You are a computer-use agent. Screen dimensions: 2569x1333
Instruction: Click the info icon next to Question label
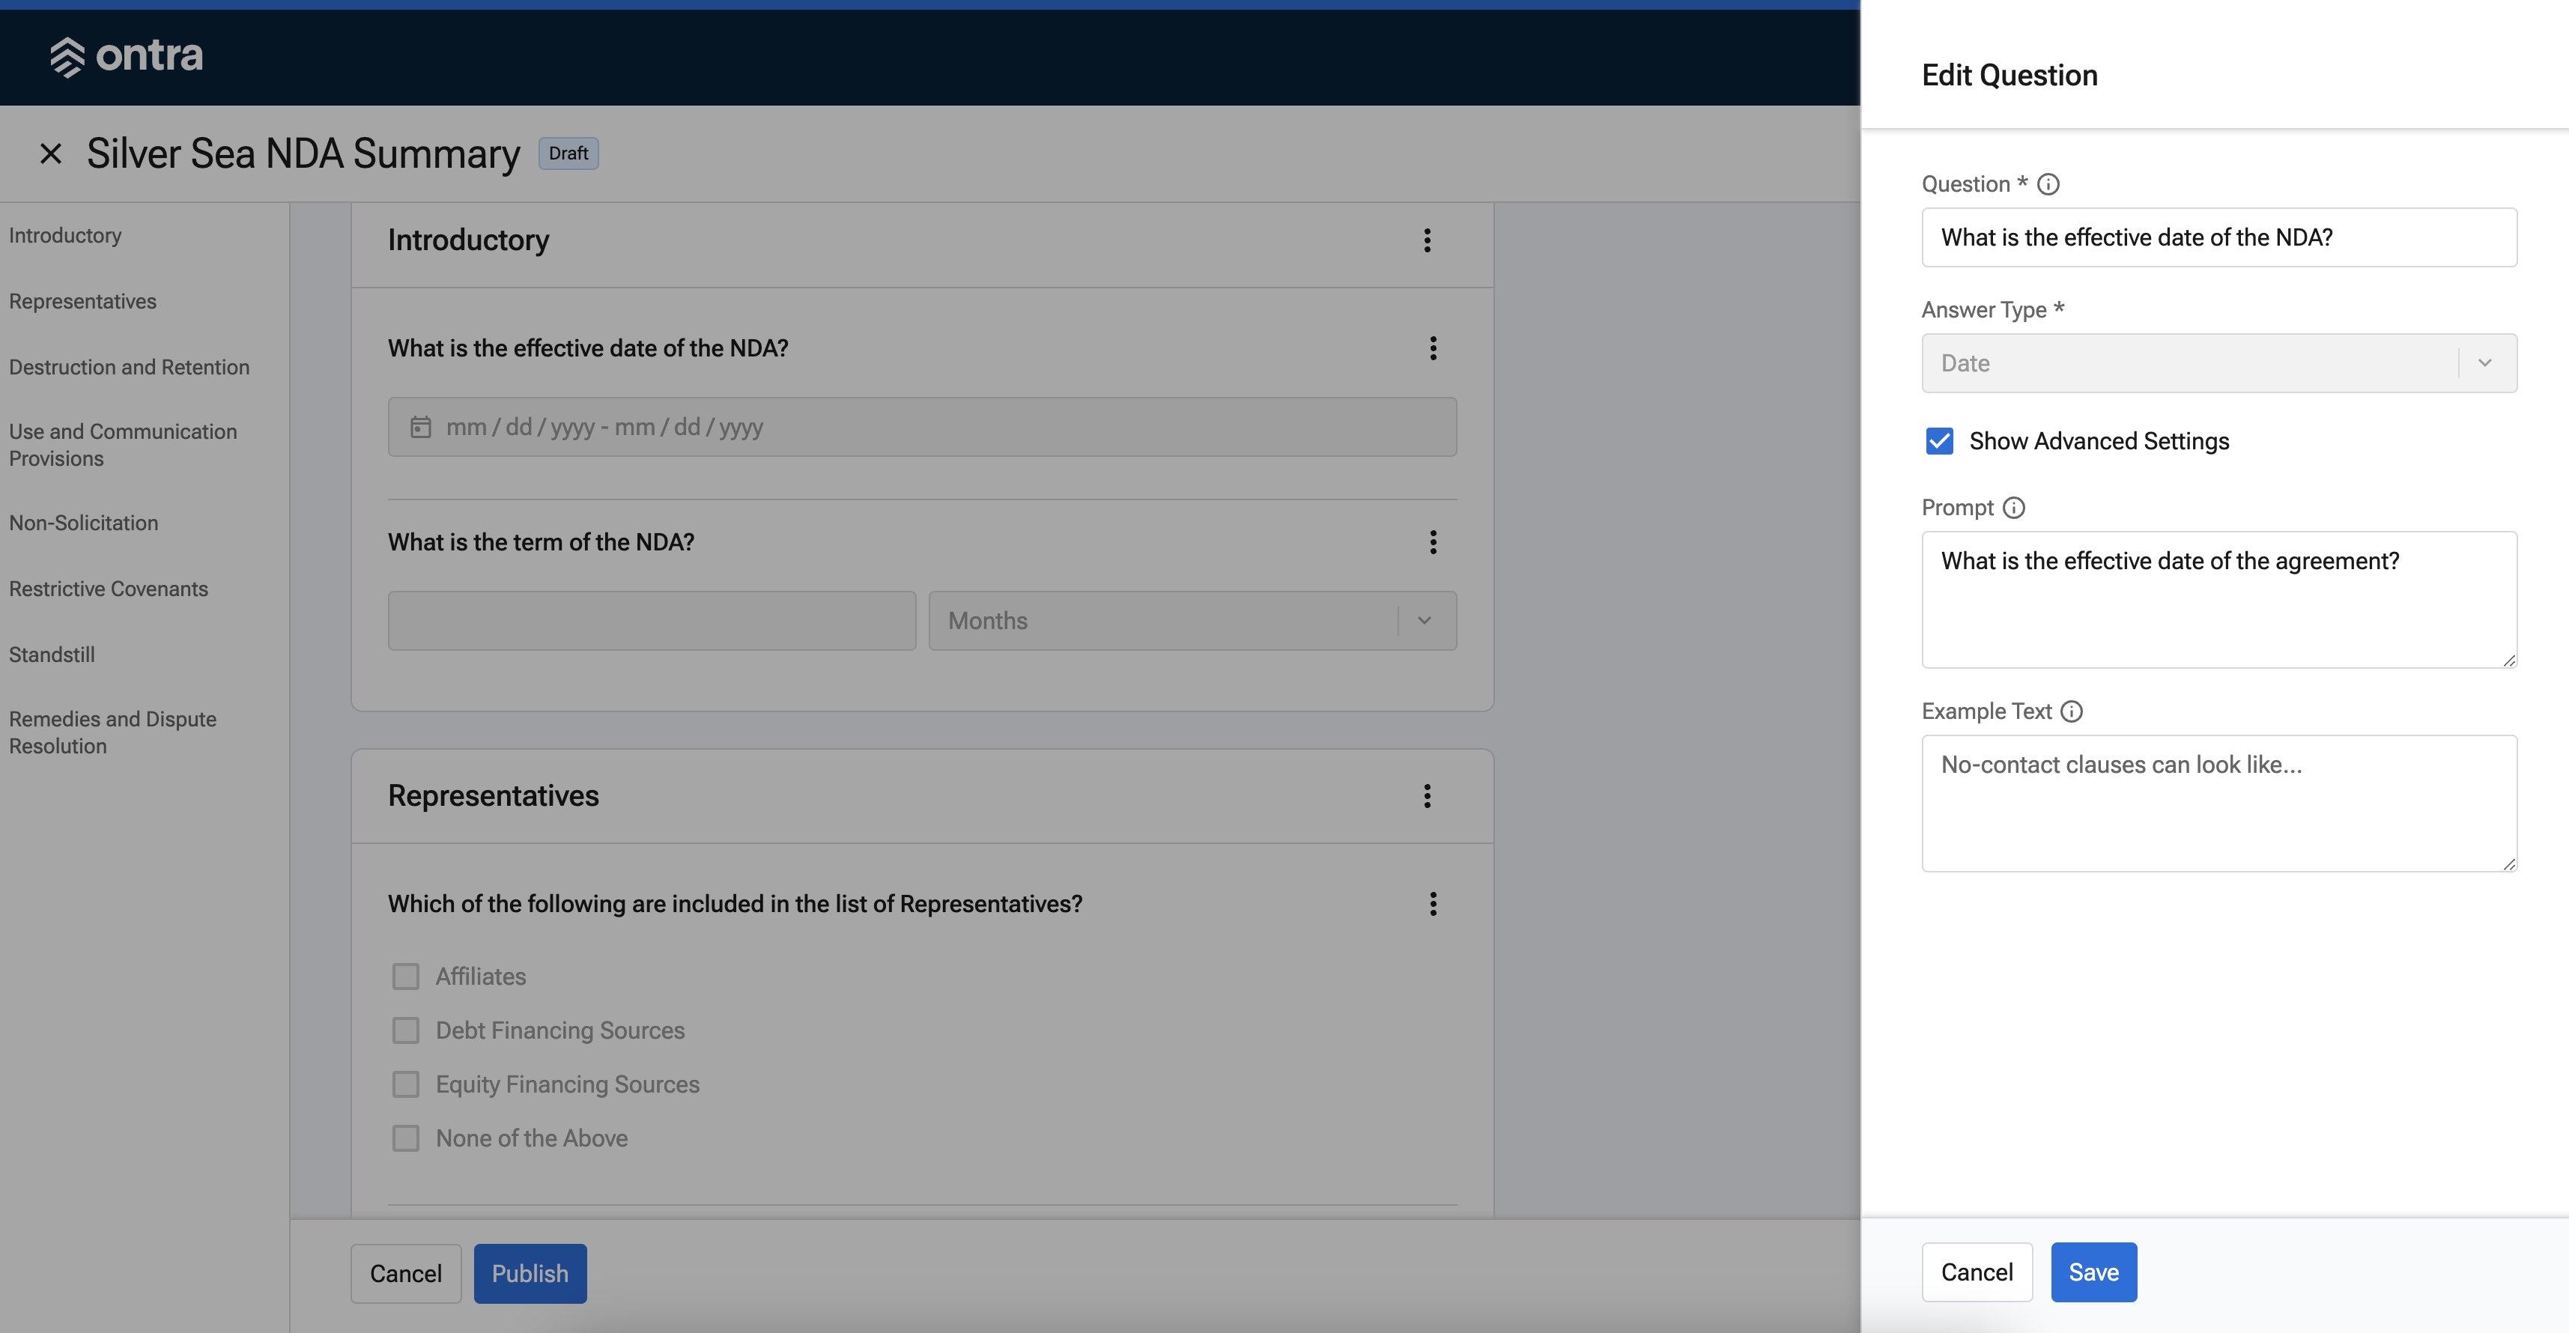2048,183
